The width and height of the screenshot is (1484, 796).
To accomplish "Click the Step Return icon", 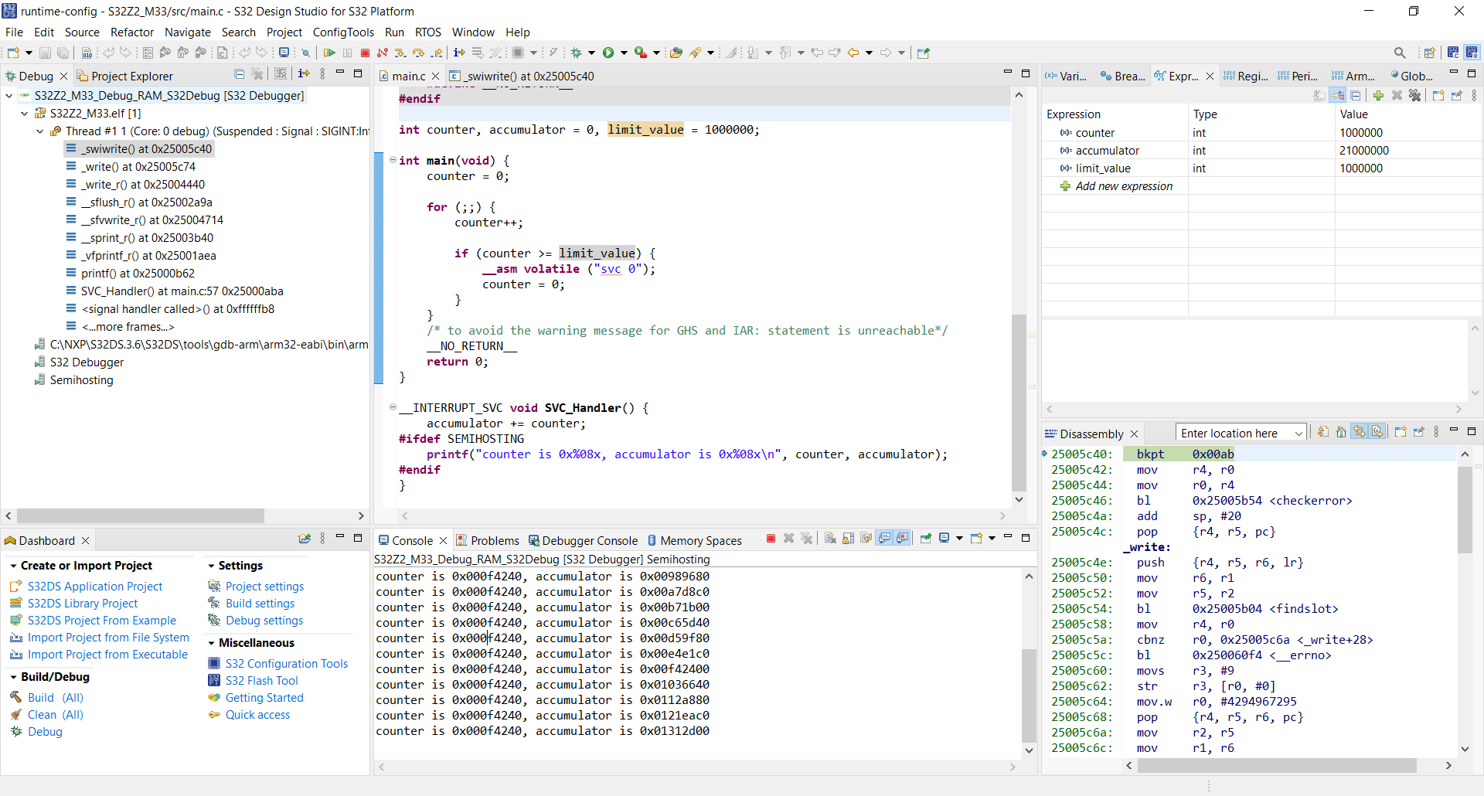I will click(x=437, y=53).
